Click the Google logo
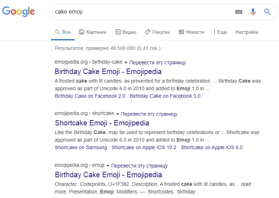 18,11
